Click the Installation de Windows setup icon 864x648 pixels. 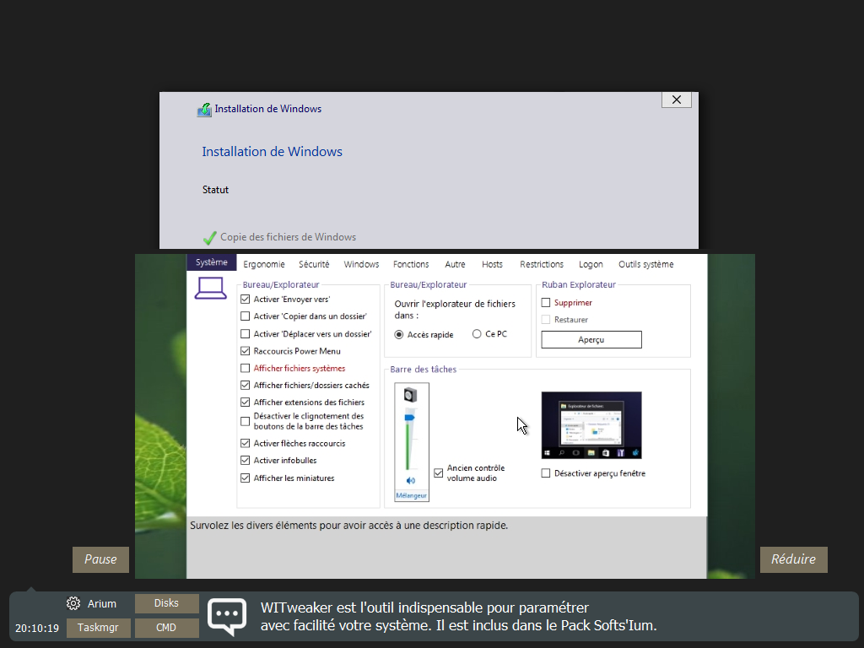[x=204, y=110]
